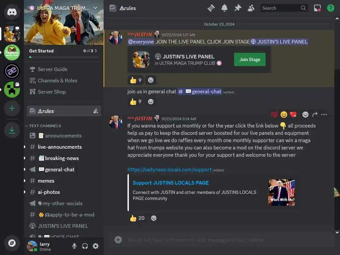Open Channels & Roles

click(64, 80)
